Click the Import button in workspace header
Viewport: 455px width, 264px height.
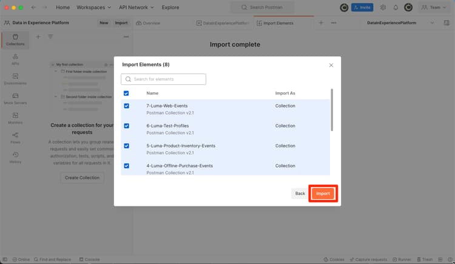121,22
